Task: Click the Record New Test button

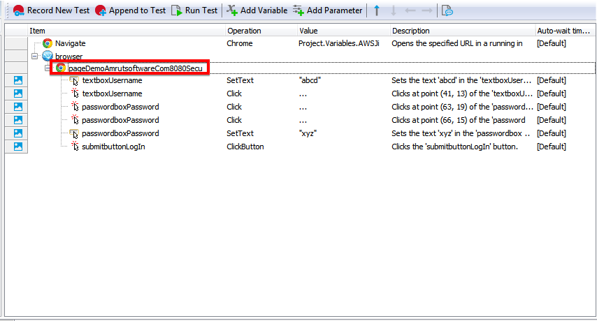Action: [52, 10]
